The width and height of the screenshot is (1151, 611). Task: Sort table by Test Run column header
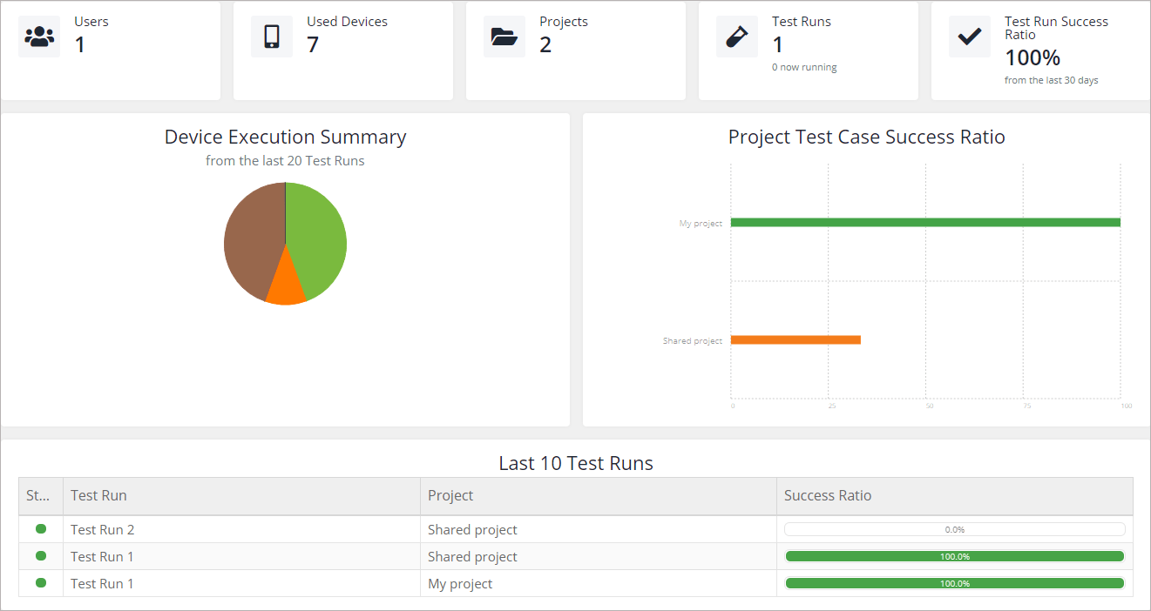coord(99,495)
